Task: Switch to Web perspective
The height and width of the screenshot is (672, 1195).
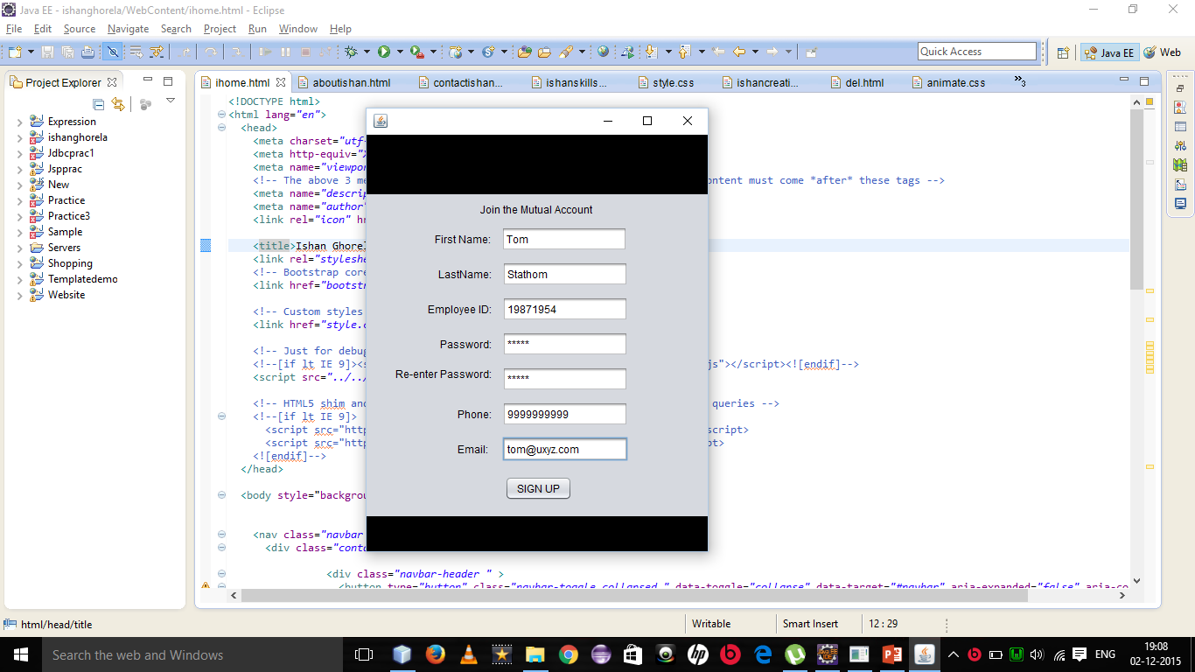Action: (x=1163, y=52)
